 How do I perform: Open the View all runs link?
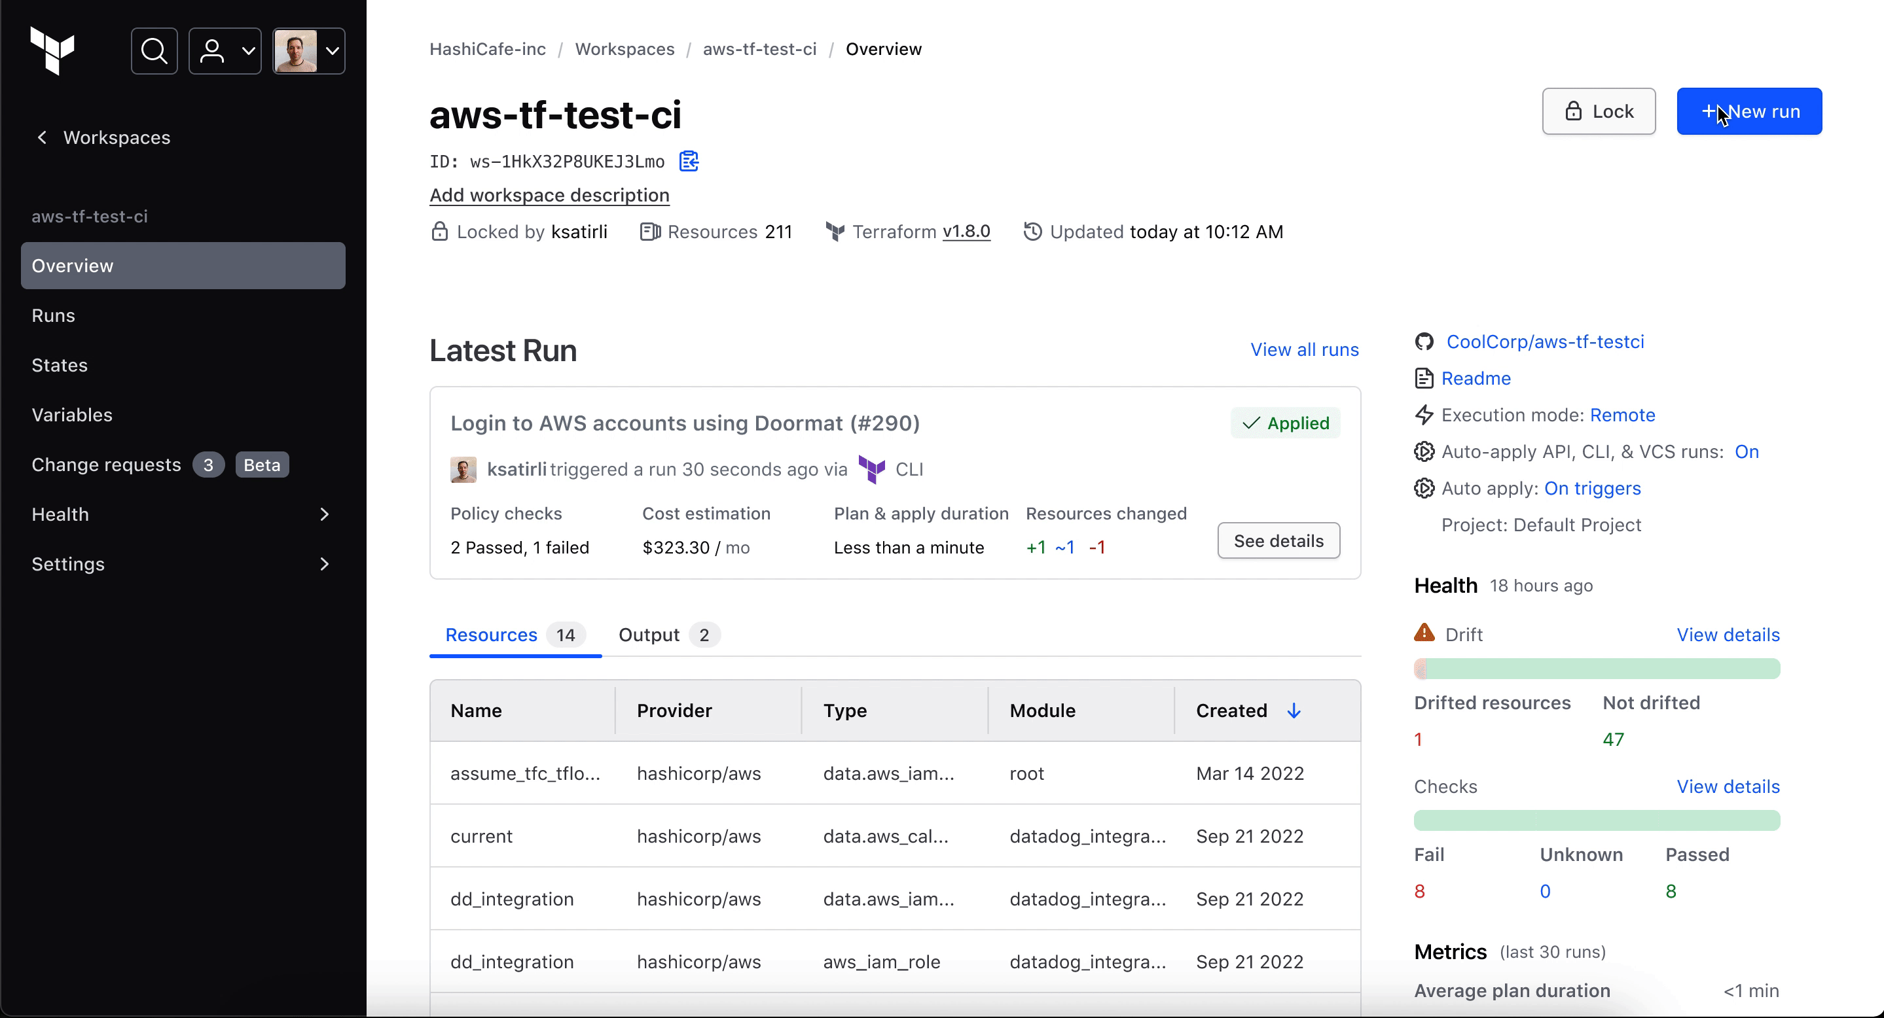click(x=1304, y=350)
